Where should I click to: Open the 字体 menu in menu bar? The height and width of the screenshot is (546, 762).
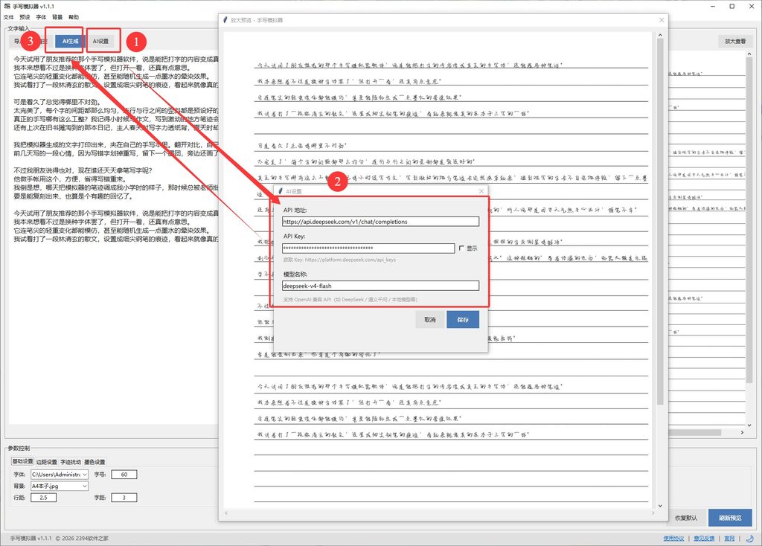(42, 17)
